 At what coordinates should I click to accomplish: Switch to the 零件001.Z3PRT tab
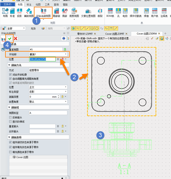(85, 34)
